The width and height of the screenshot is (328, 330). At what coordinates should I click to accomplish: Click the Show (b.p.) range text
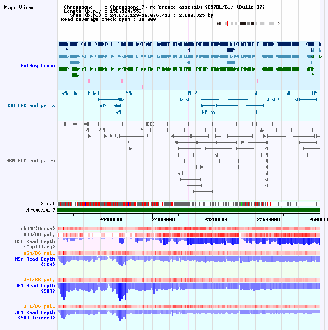[x=141, y=15]
